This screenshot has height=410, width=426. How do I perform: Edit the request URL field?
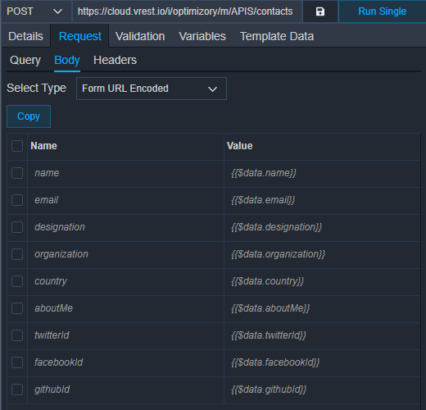pos(187,11)
